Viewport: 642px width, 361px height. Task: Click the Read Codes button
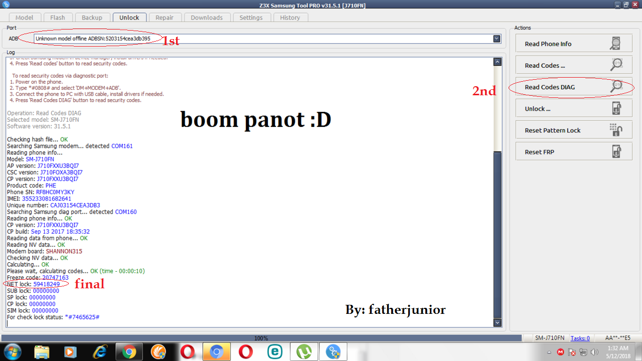tap(574, 65)
